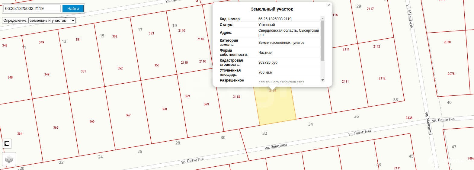Click parcel 366 on the map
Screen dimensions: 474x170
(92, 121)
